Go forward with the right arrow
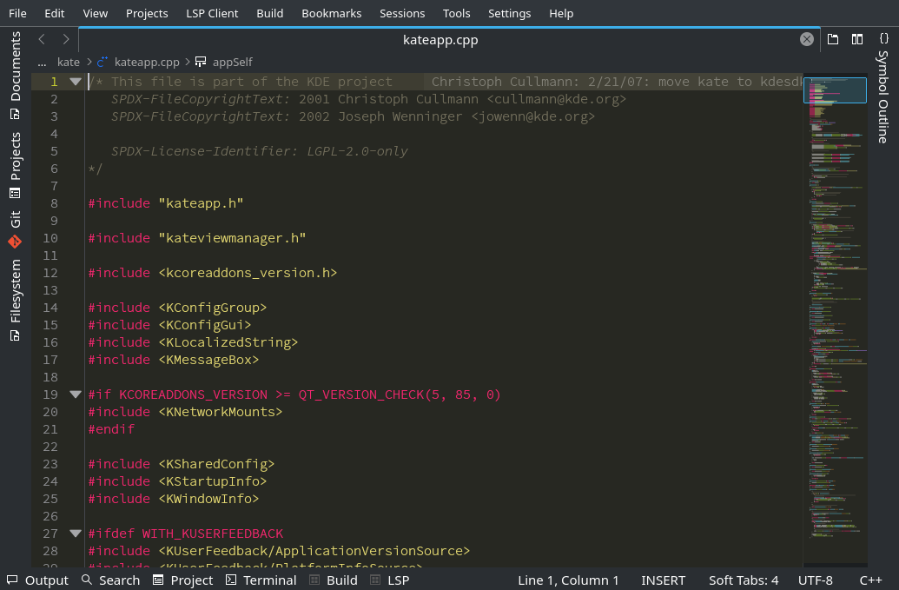Image resolution: width=899 pixels, height=590 pixels. coord(66,39)
